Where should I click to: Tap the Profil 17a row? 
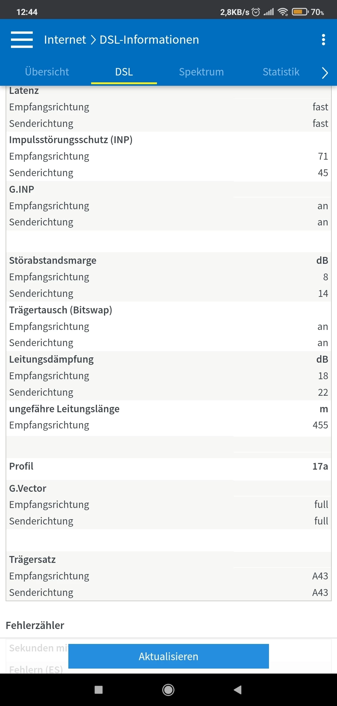168,466
